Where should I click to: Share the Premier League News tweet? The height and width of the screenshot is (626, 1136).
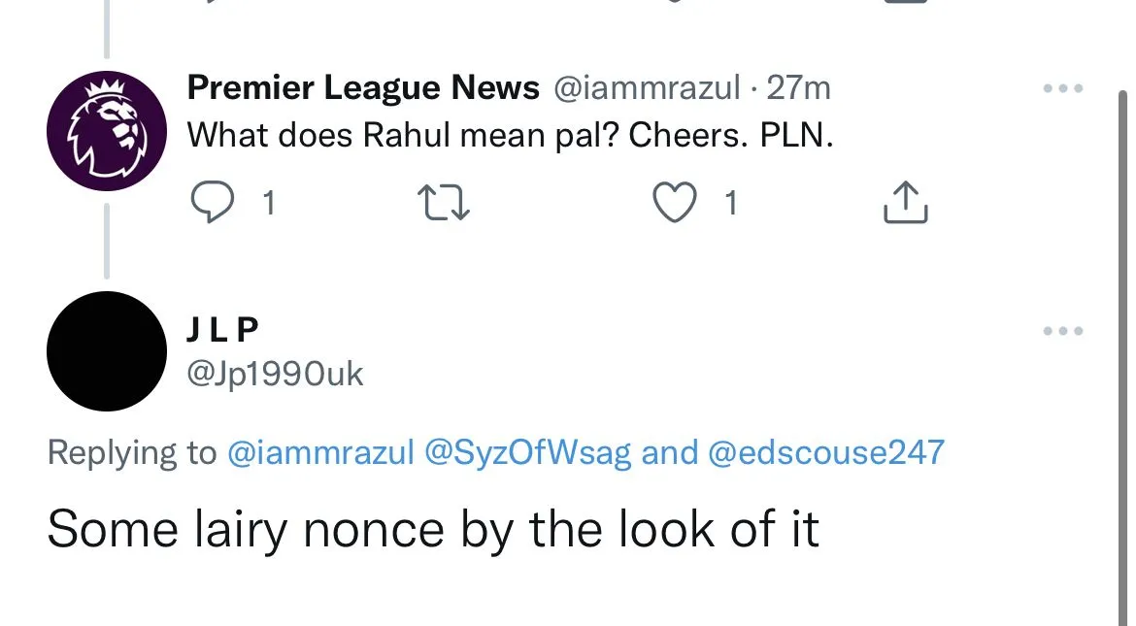tap(906, 202)
